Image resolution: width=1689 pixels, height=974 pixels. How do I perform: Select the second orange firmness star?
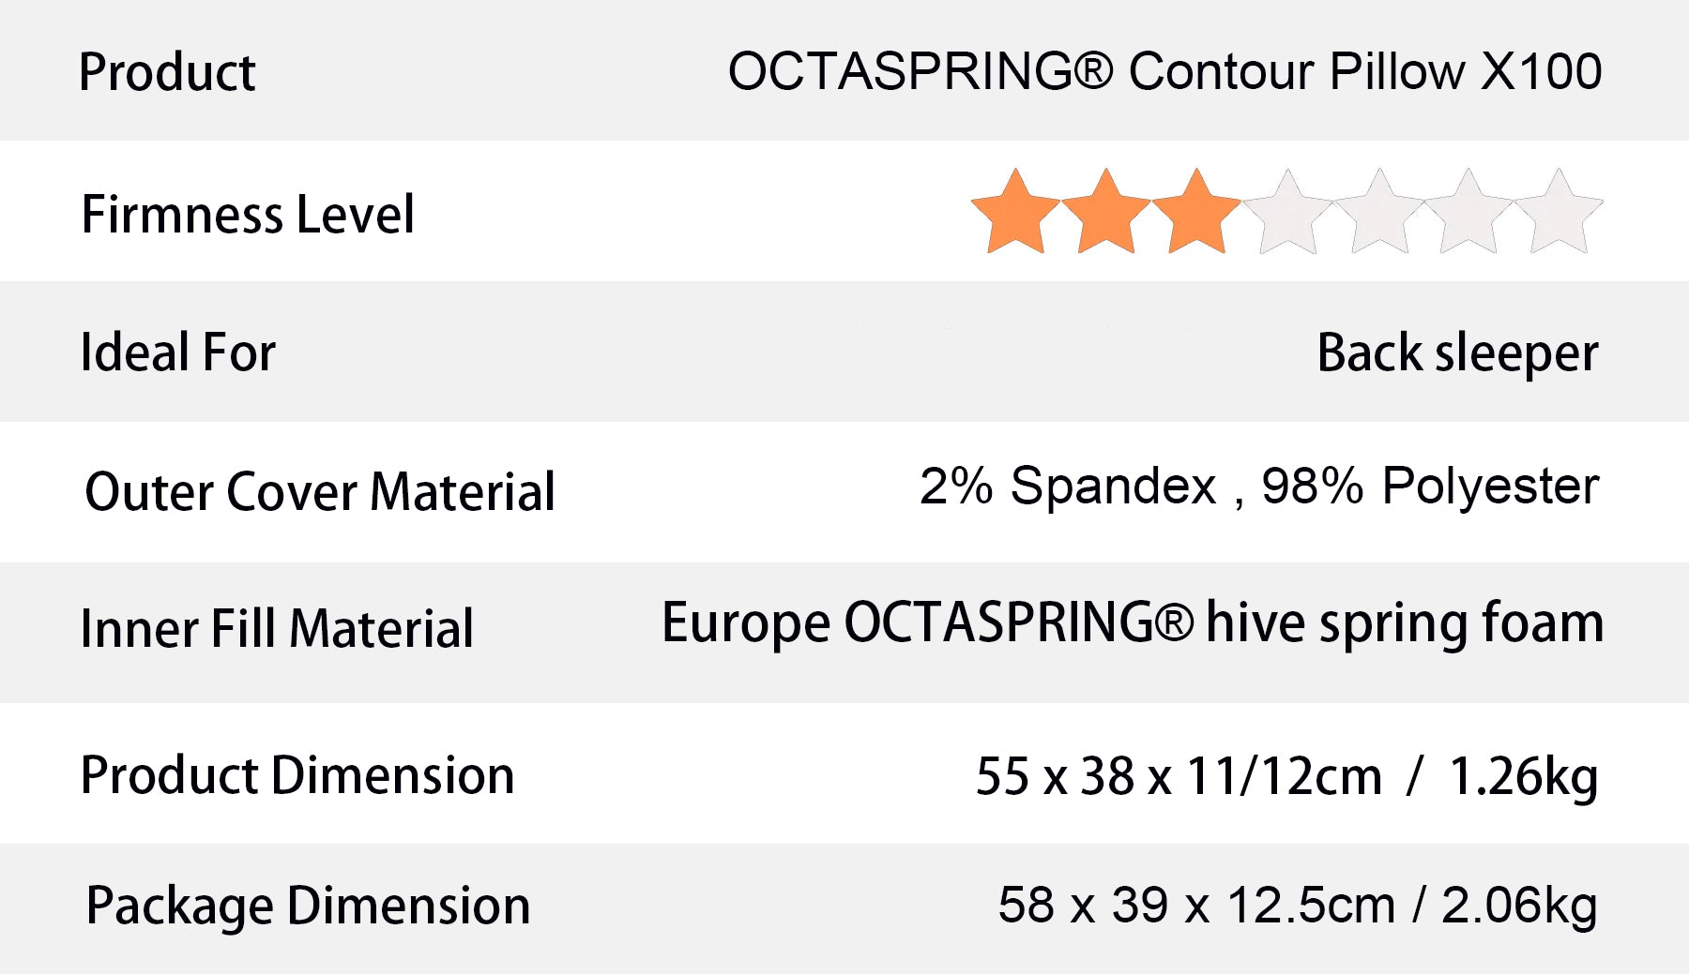1106,214
